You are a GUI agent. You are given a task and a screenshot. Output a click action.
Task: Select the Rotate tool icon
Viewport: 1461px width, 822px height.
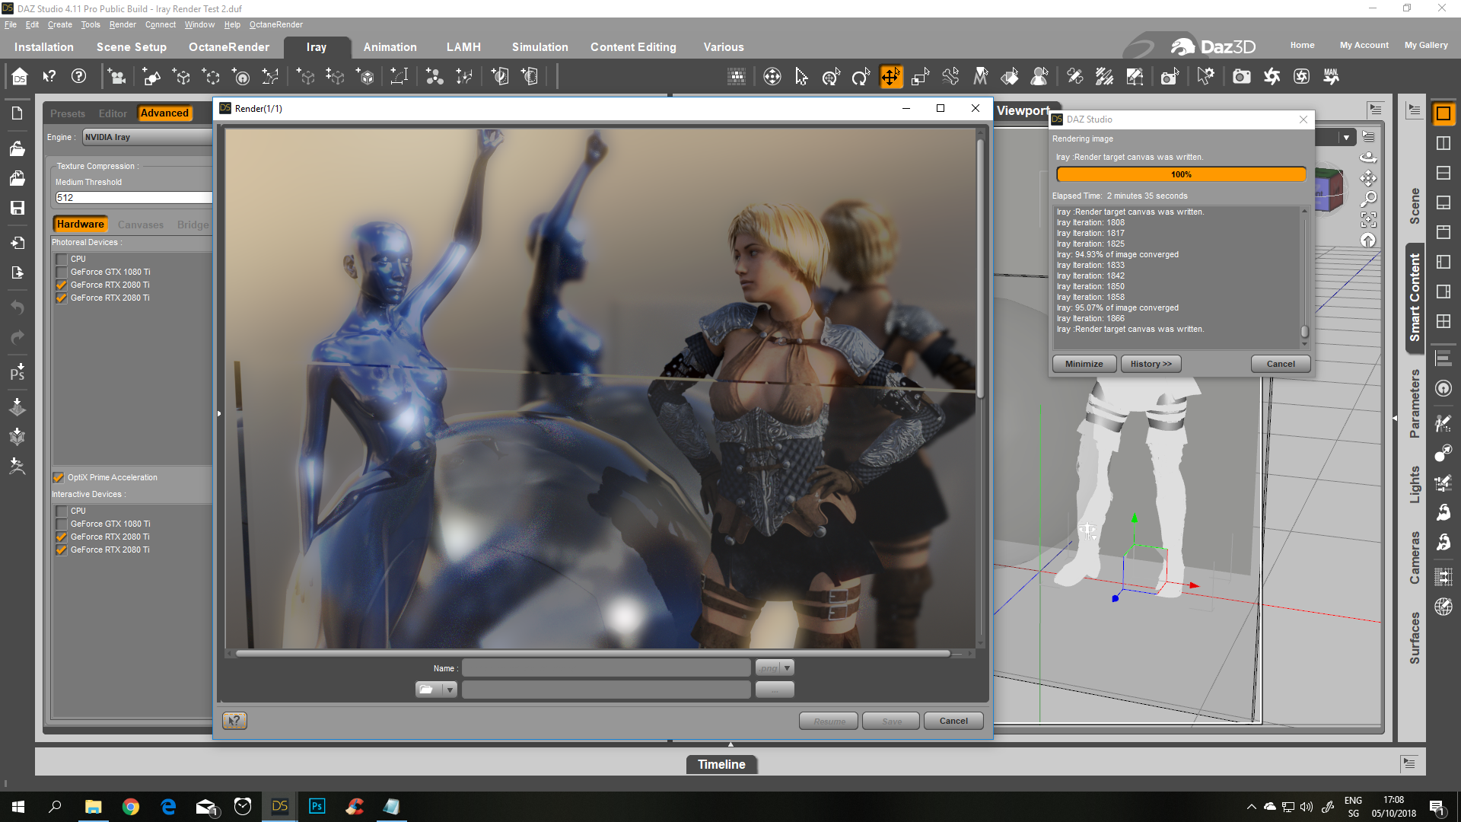point(861,76)
